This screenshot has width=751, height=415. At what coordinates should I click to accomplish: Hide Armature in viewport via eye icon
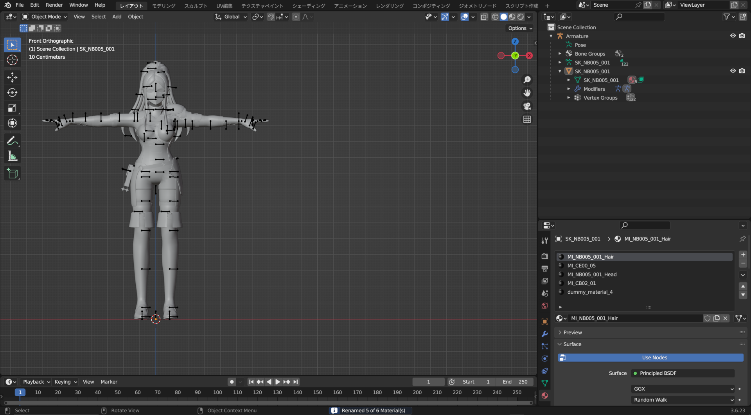(x=733, y=36)
